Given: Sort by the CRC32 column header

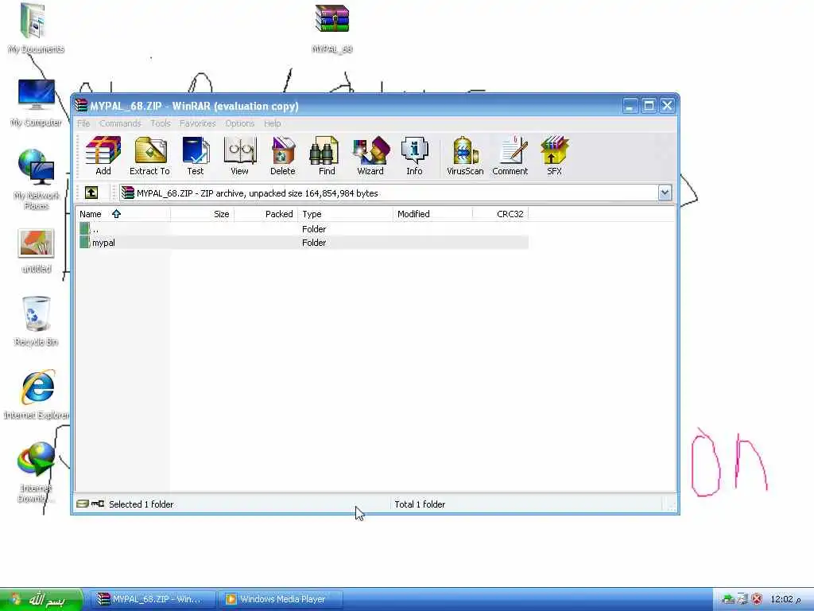Looking at the screenshot, I should [501, 214].
